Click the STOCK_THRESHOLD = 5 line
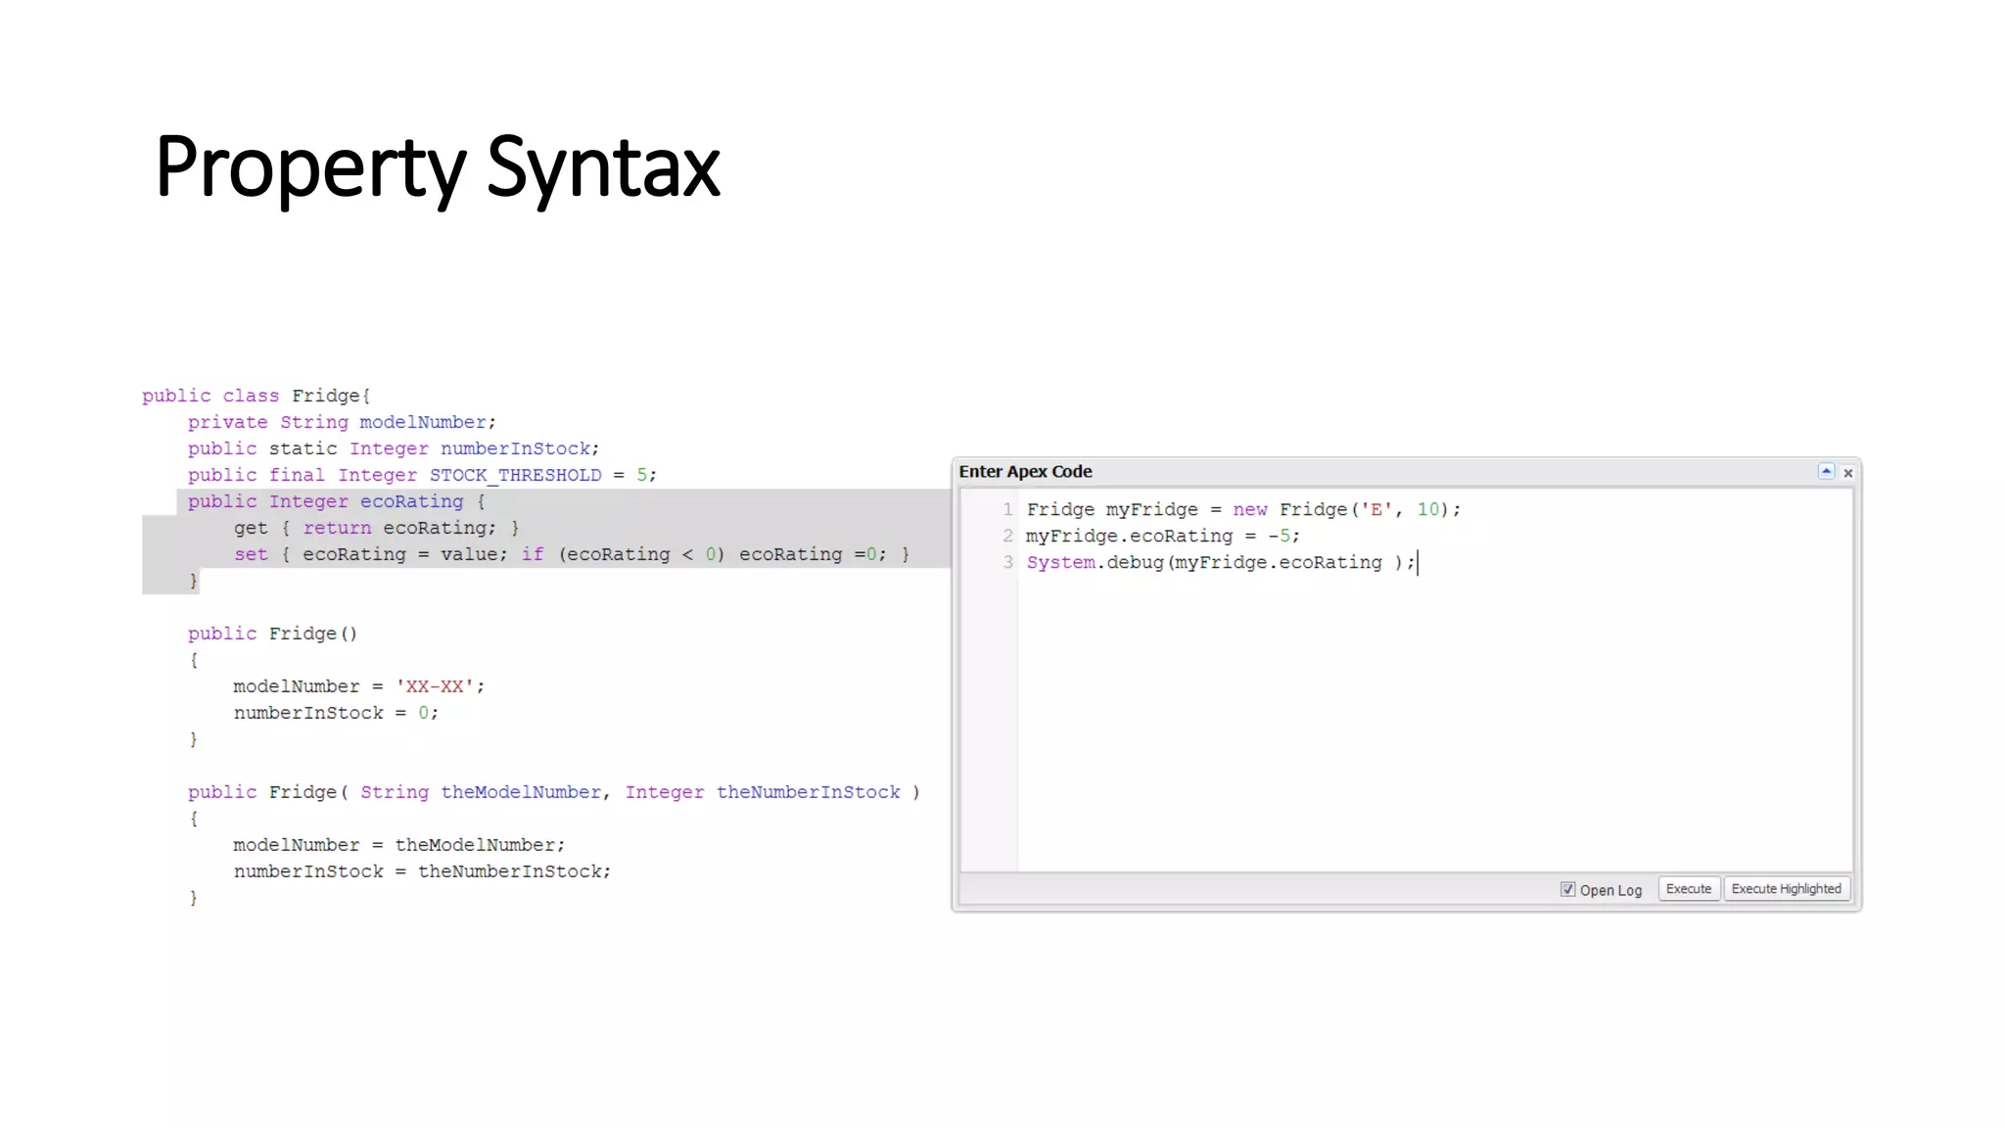The image size is (2005, 1128). tap(422, 475)
